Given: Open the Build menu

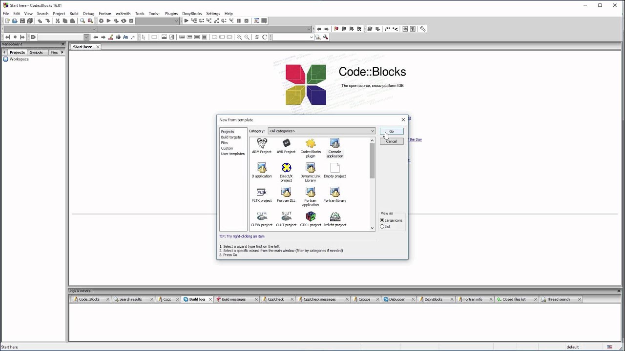Looking at the screenshot, I should pyautogui.click(x=74, y=14).
